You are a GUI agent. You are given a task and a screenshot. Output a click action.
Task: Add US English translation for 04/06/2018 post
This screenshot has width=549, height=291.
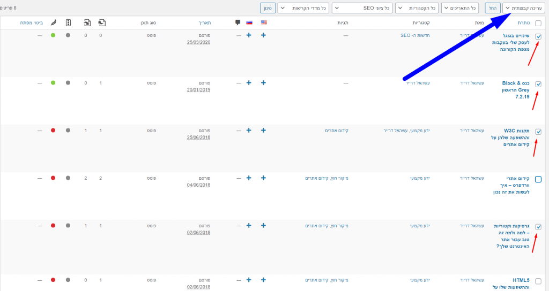tap(263, 178)
